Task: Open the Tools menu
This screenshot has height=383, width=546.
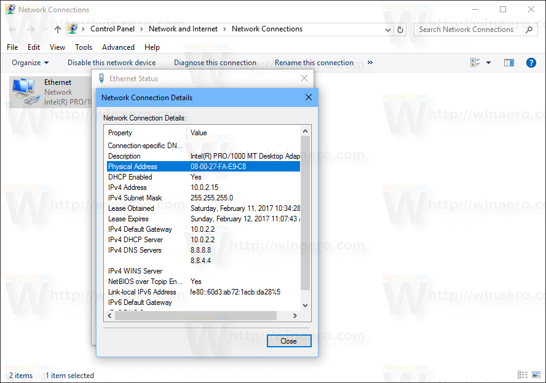Action: click(x=84, y=47)
